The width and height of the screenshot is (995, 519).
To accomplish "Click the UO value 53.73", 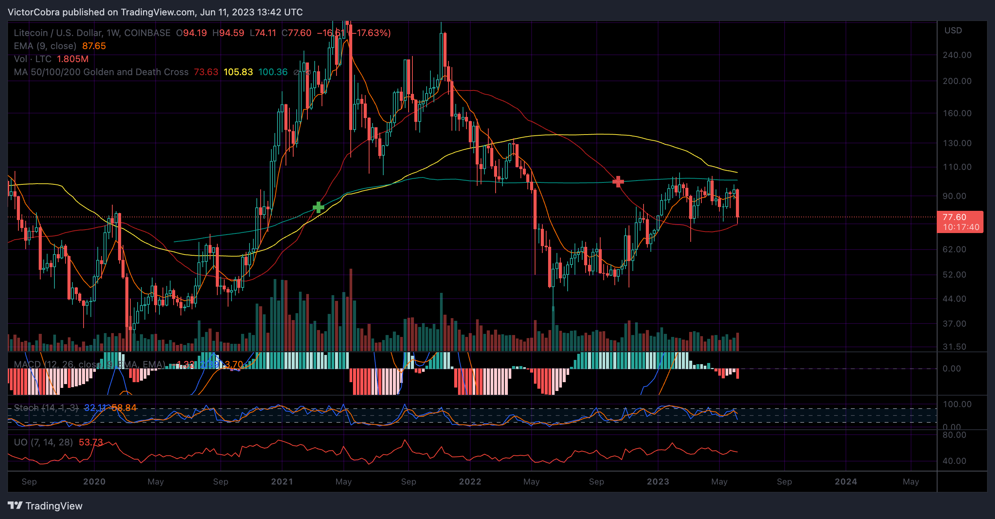I will [91, 442].
